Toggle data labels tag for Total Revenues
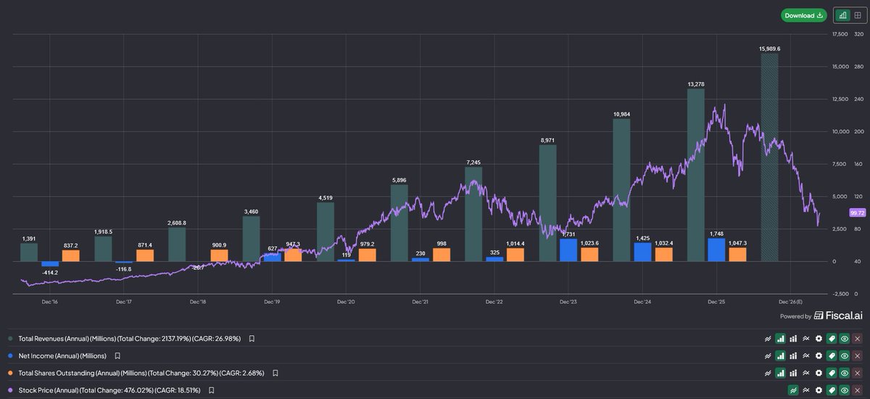Screen dimensions: 870x399 pyautogui.click(x=832, y=339)
